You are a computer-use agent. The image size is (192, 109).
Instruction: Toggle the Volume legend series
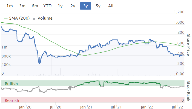click(x=45, y=18)
